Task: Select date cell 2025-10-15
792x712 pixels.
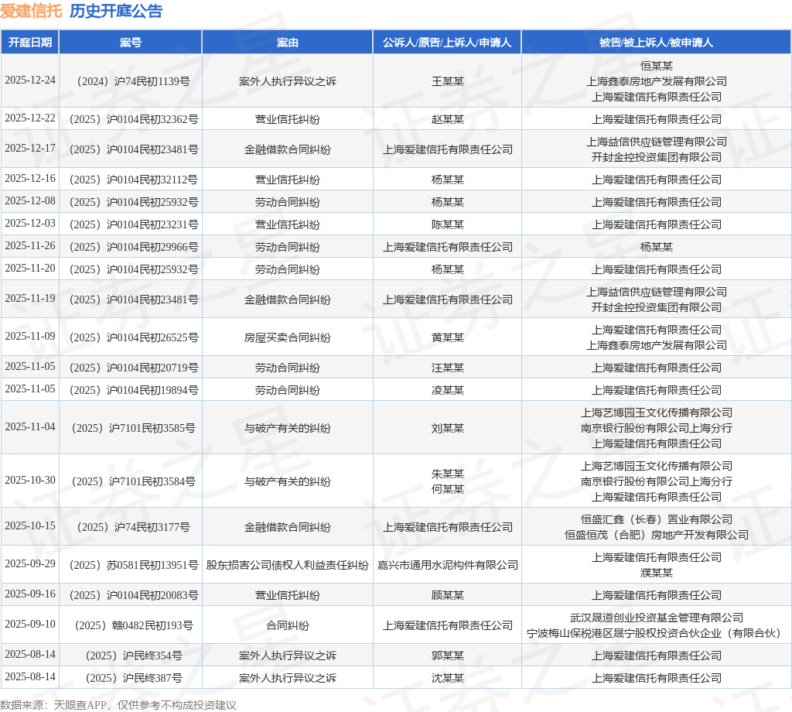Action: 30,526
